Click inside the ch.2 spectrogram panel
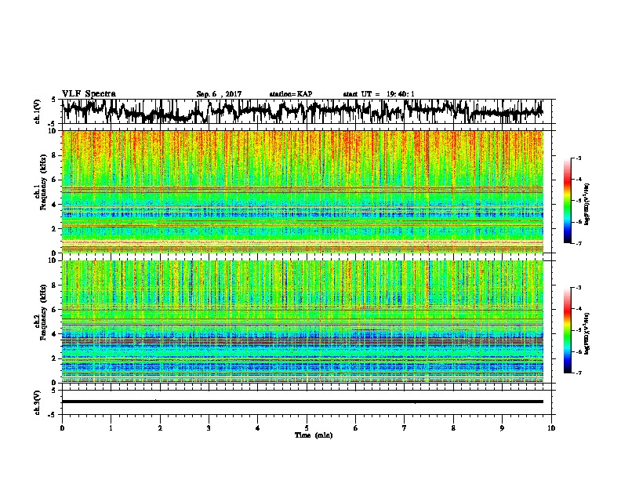The image size is (621, 480). pyautogui.click(x=302, y=322)
